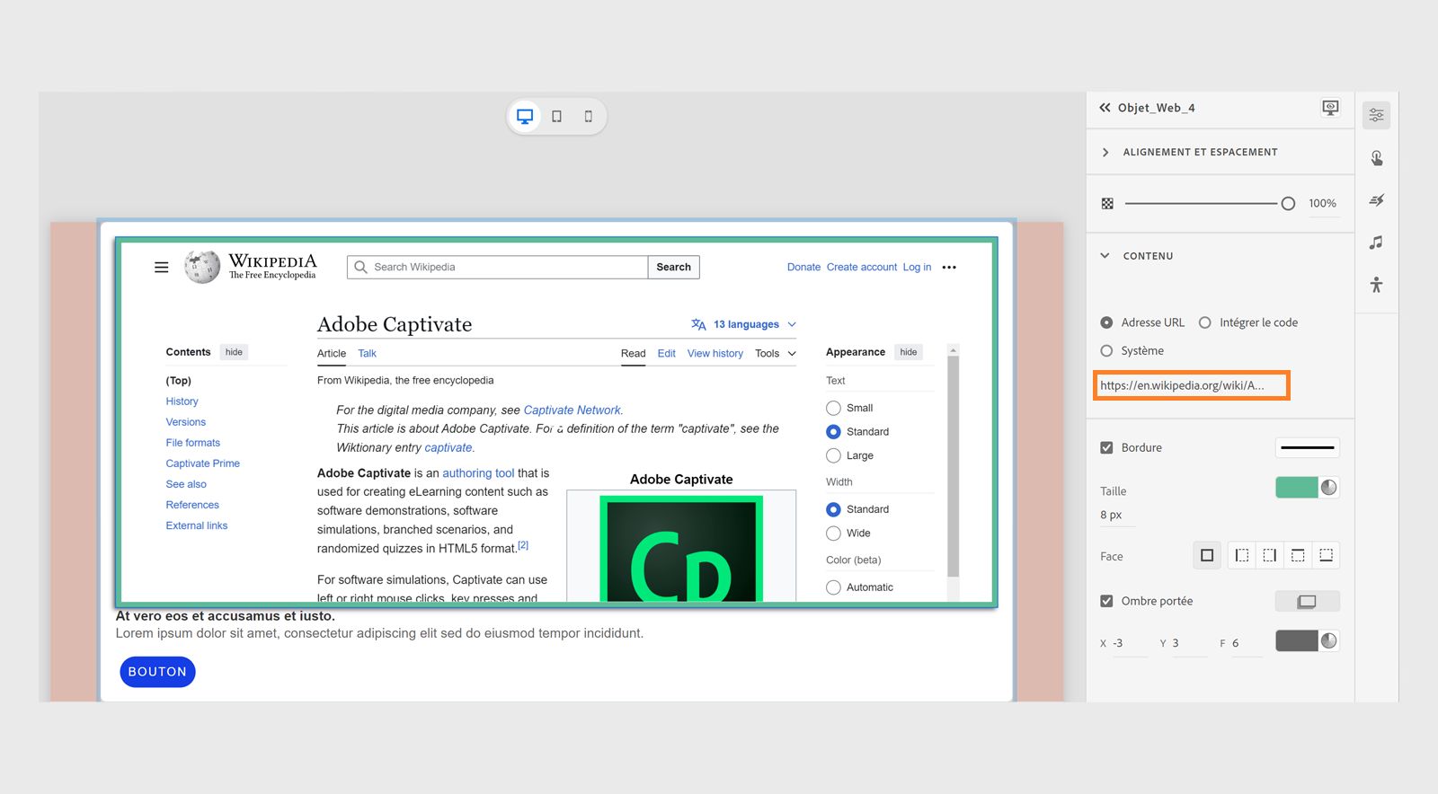The height and width of the screenshot is (794, 1438).
Task: Select Système radio button
Action: coord(1106,351)
